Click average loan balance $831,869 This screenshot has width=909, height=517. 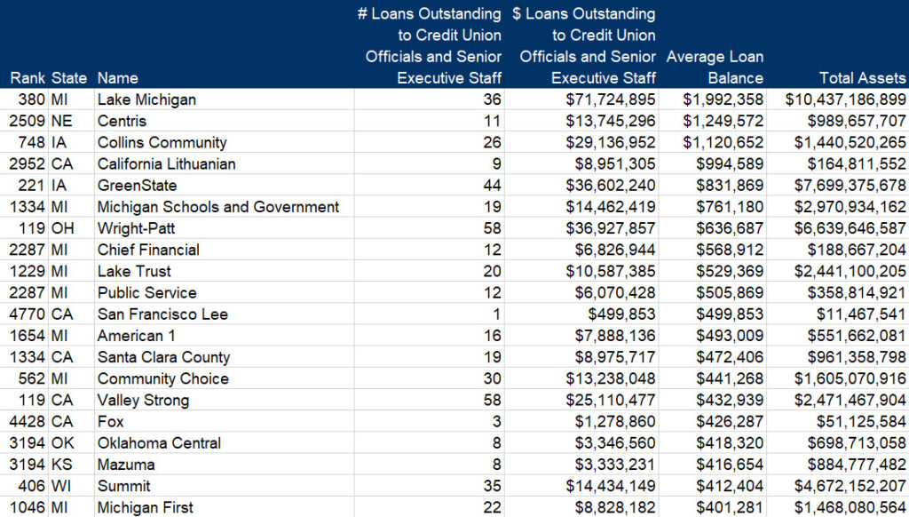pos(730,186)
